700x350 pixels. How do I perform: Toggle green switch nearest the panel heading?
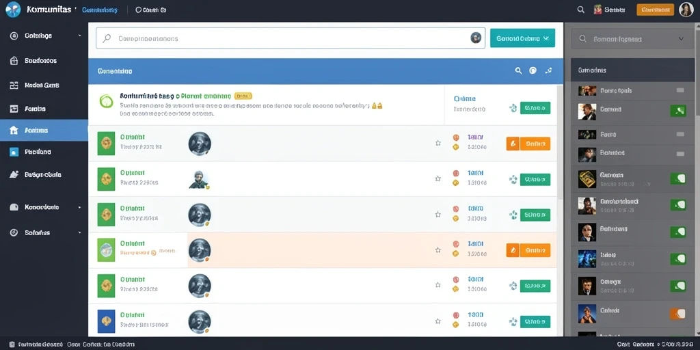click(x=678, y=111)
